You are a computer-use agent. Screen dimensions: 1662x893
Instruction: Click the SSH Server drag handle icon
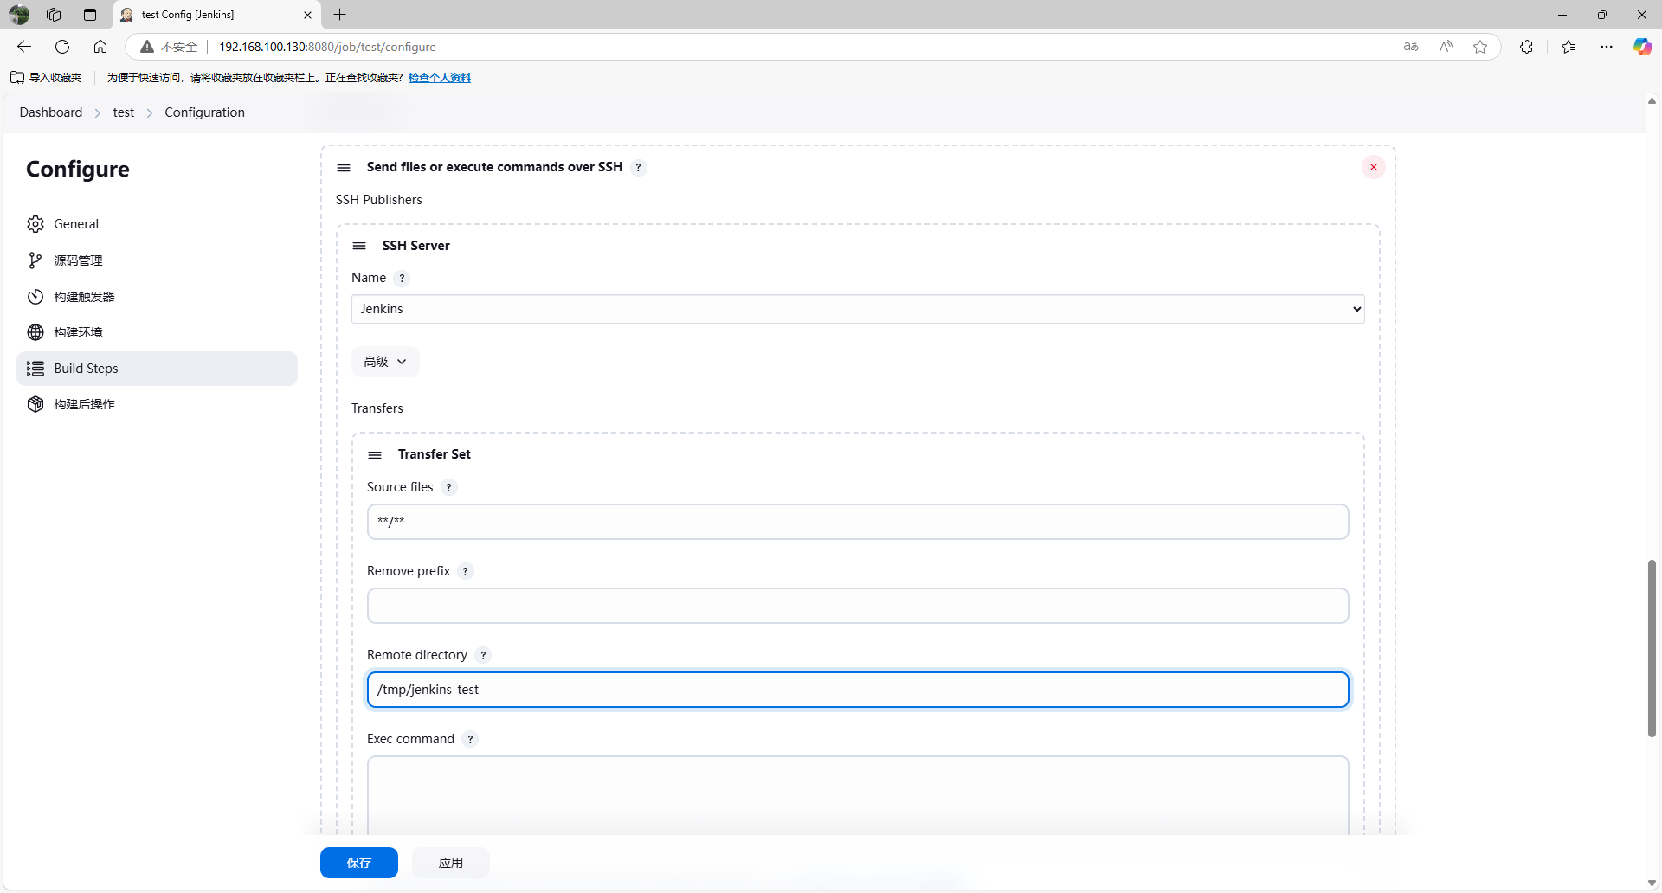359,246
